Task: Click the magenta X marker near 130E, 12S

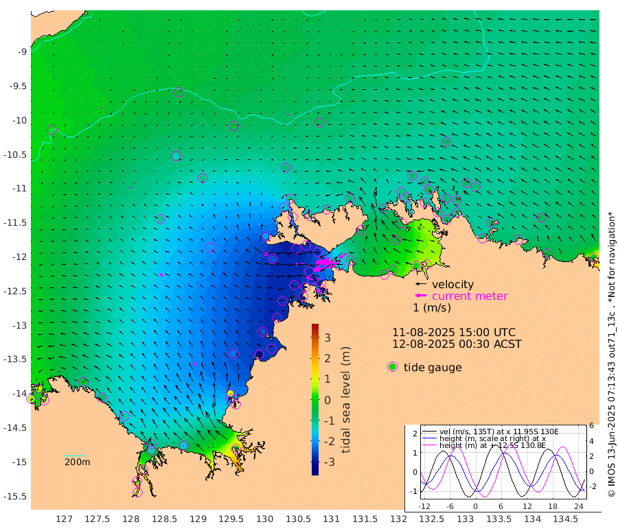Action: pyautogui.click(x=266, y=254)
